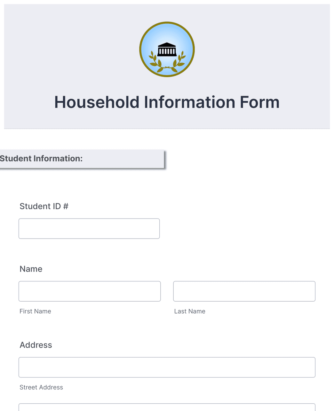The height and width of the screenshot is (411, 334).
Task: Click the Household Information Form title
Action: click(167, 102)
